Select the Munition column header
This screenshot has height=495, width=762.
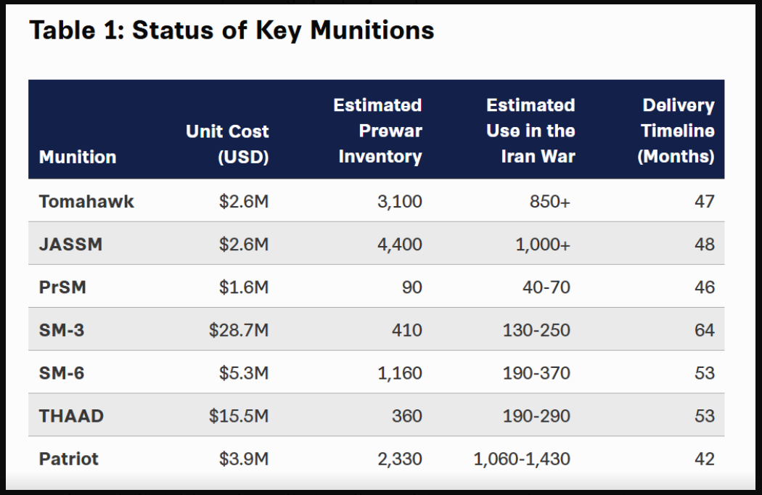78,157
